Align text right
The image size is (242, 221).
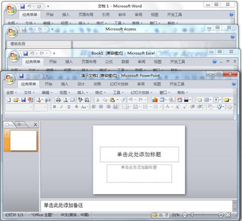[x=108, y=107]
